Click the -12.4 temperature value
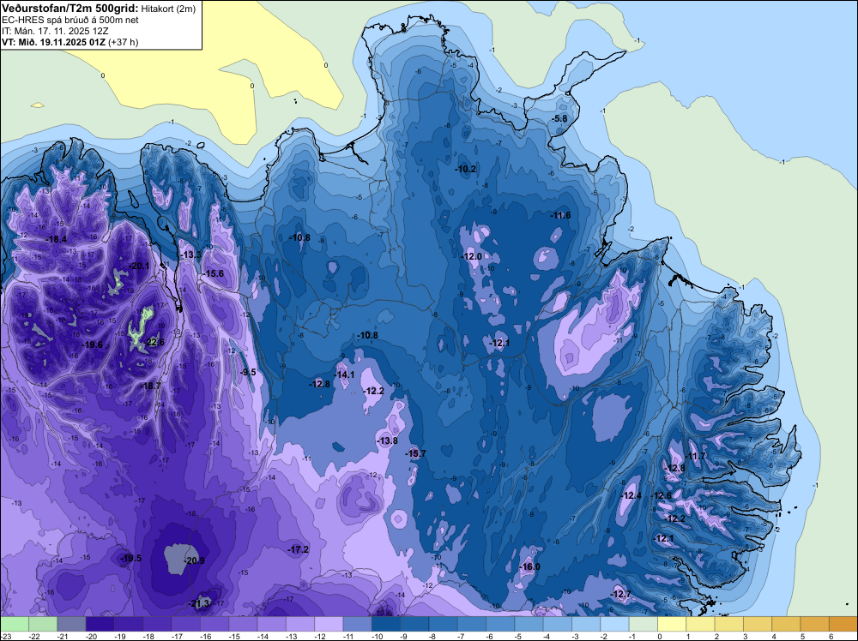Viewport: 858px width, 641px height. 632,495
